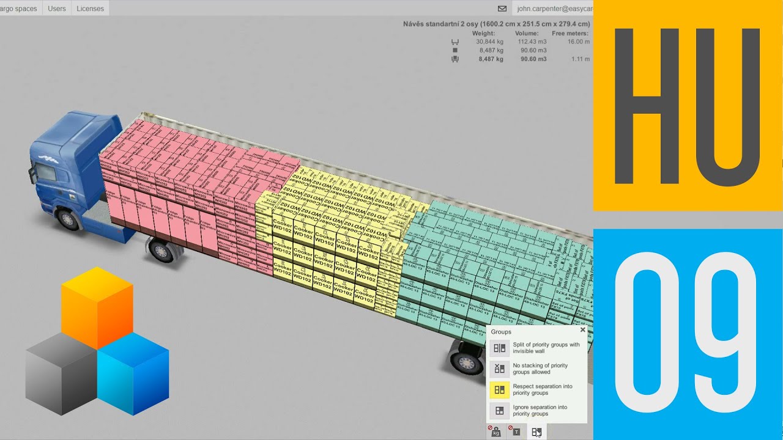
Task: Click the 'Split of priority groups with invisible wall' text
Action: pyautogui.click(x=546, y=348)
